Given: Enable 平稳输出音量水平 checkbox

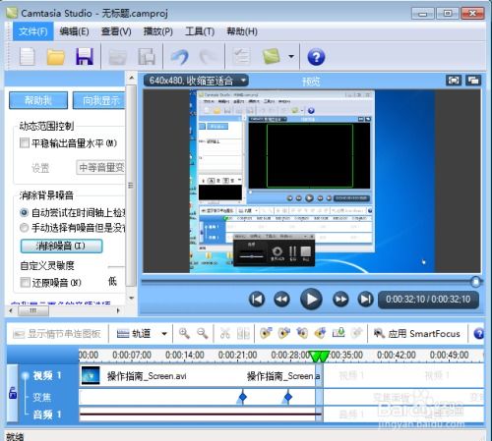Looking at the screenshot, I should pyautogui.click(x=24, y=143).
